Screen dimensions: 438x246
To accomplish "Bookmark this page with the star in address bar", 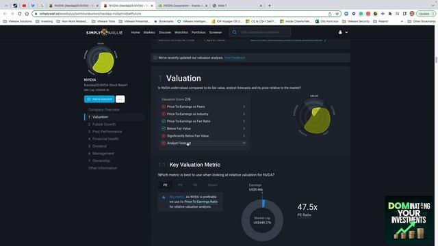I will point(337,14).
